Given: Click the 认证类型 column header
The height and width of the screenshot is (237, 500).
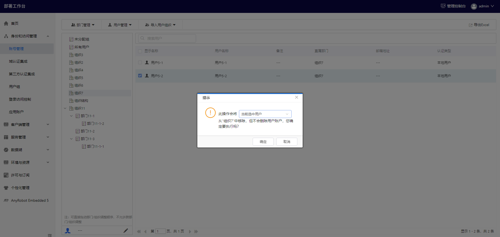Looking at the screenshot, I should click(444, 51).
